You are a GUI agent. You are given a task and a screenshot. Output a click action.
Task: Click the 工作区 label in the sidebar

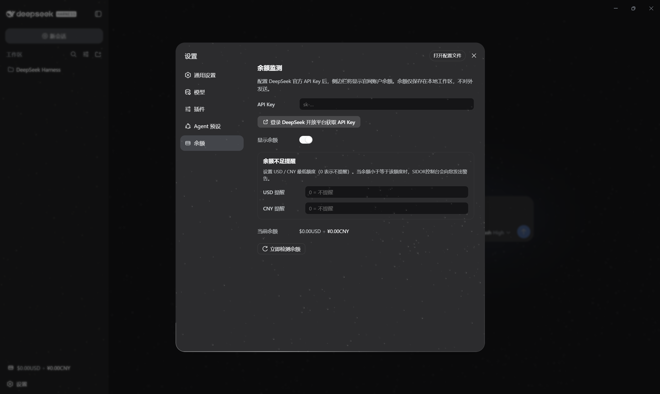14,55
